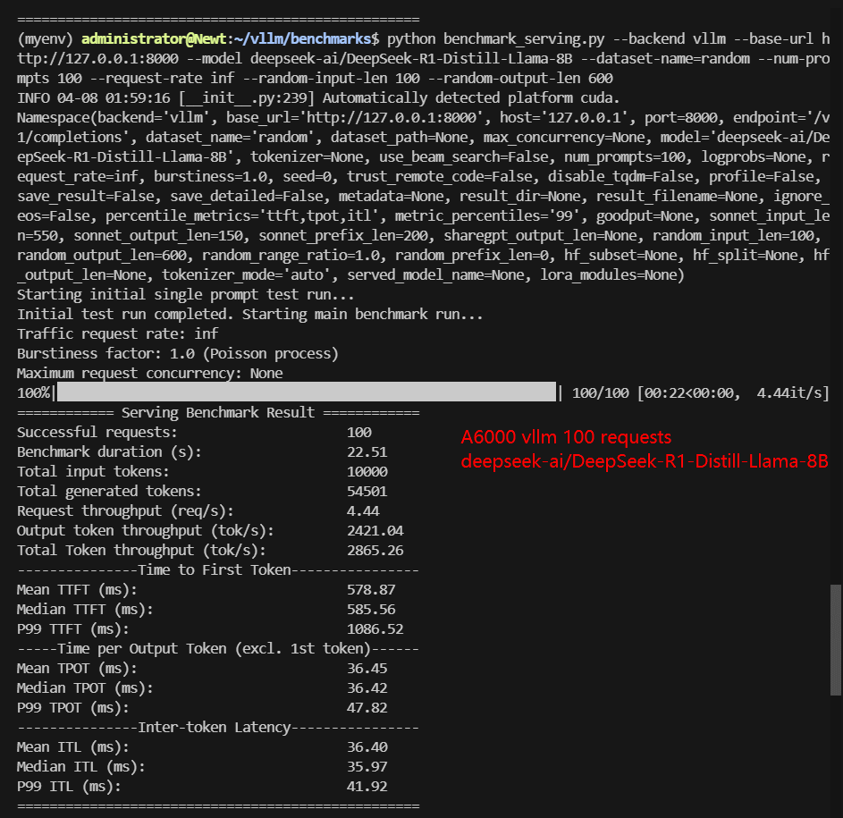Screen dimensions: 843x818
Task: Click the '(myenv)' environment prefix
Action: pyautogui.click(x=46, y=38)
